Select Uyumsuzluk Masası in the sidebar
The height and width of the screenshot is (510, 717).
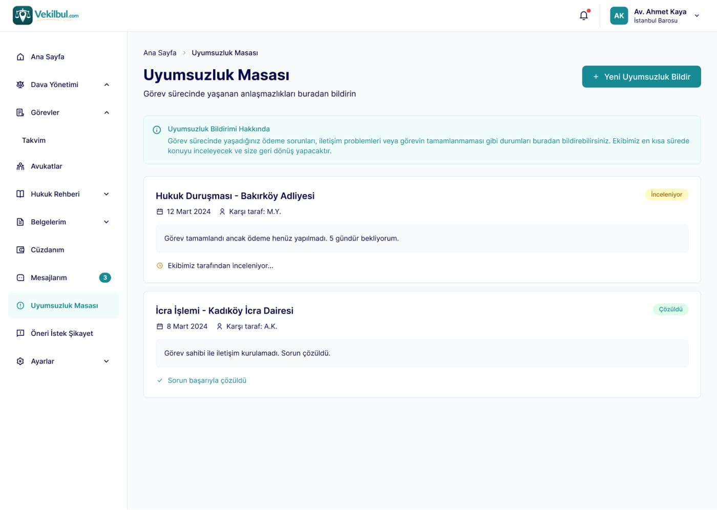pos(64,306)
